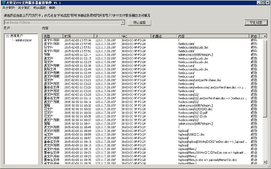
Task: Sort log by the 类型 column header
Action: coord(53,36)
